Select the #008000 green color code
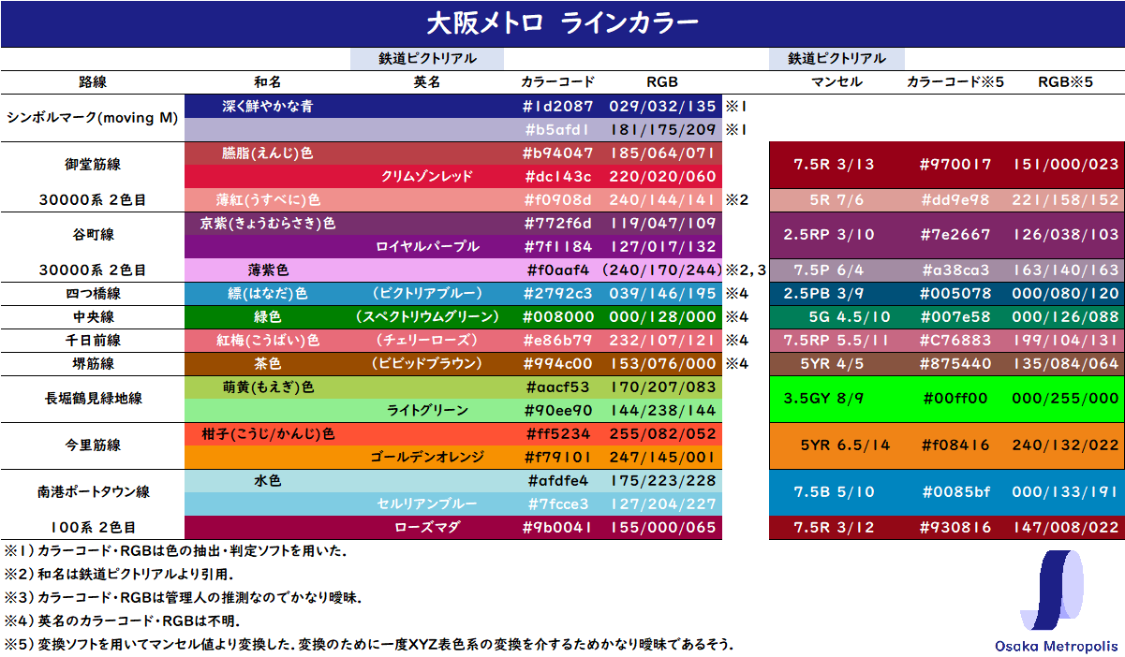This screenshot has width=1125, height=657. [555, 317]
